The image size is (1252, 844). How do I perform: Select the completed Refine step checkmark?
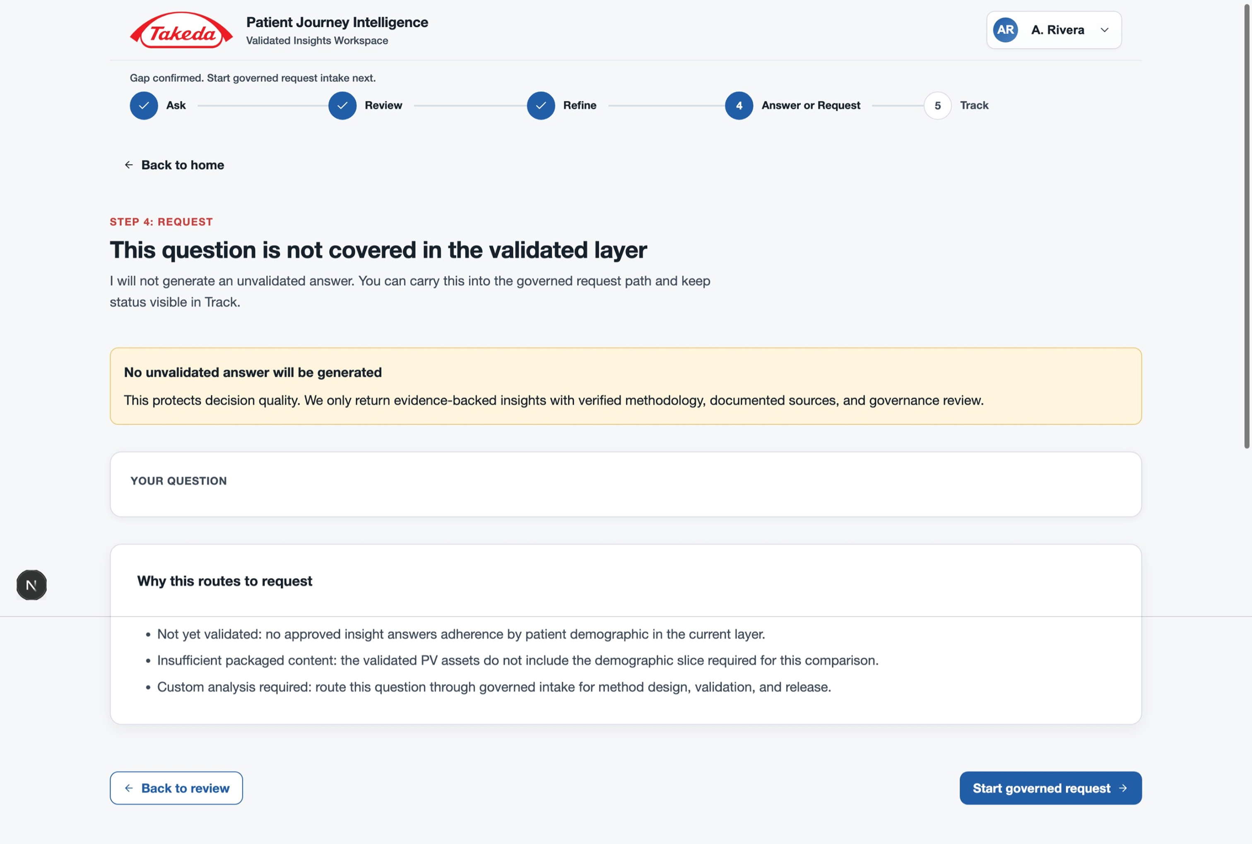[541, 105]
